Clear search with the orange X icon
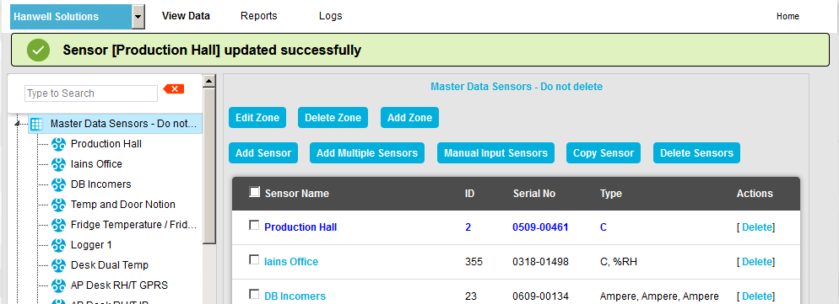This screenshot has height=304, width=839. [x=174, y=88]
